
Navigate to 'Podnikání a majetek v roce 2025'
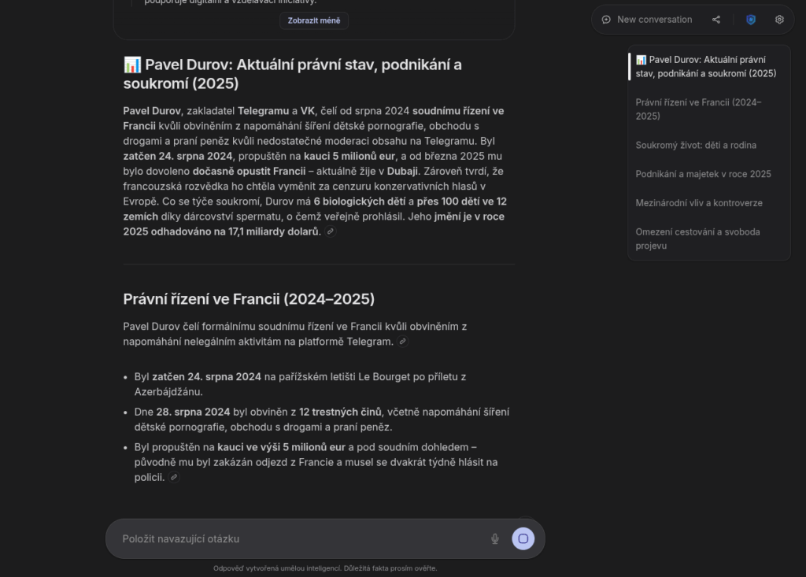pos(703,174)
